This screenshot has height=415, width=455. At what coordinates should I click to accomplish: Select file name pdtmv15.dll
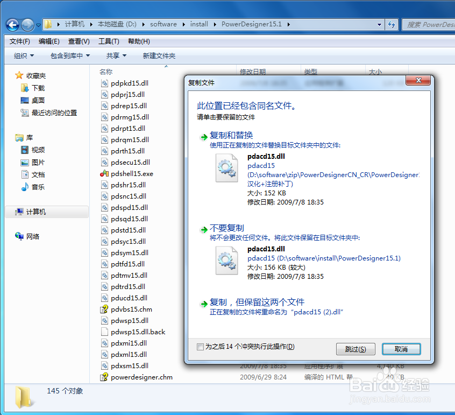tap(129, 275)
